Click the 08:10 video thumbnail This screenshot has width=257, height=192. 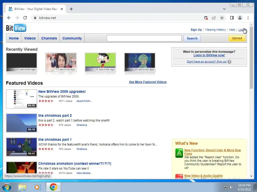coord(22,123)
